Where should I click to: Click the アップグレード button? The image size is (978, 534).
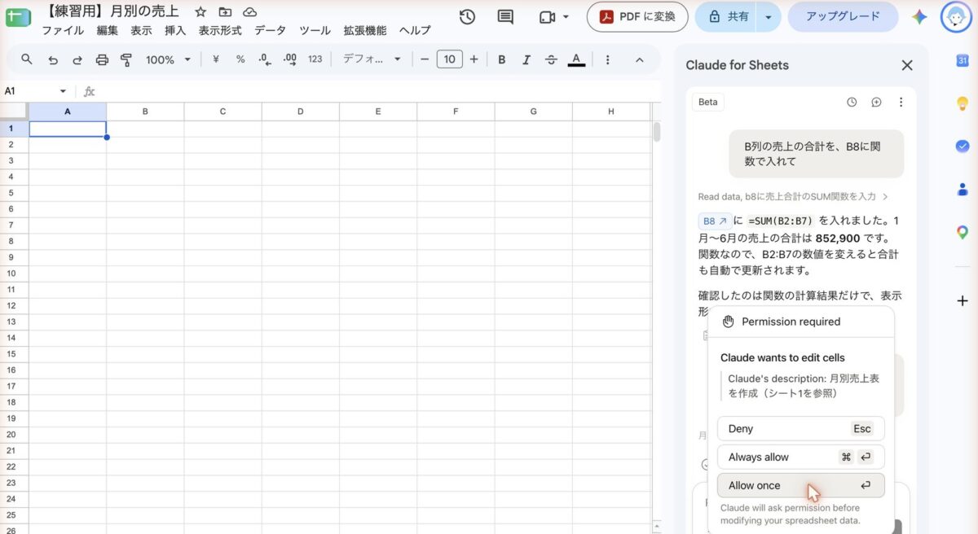843,16
